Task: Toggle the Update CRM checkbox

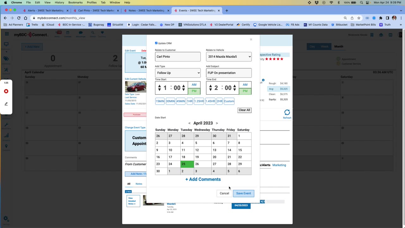Action: point(156,43)
